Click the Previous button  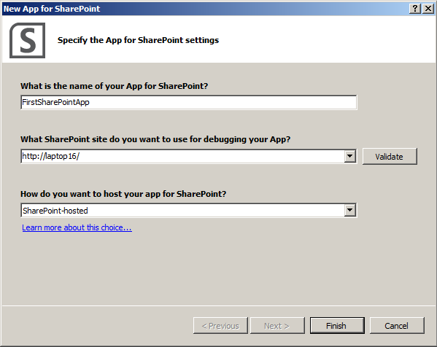tap(220, 326)
